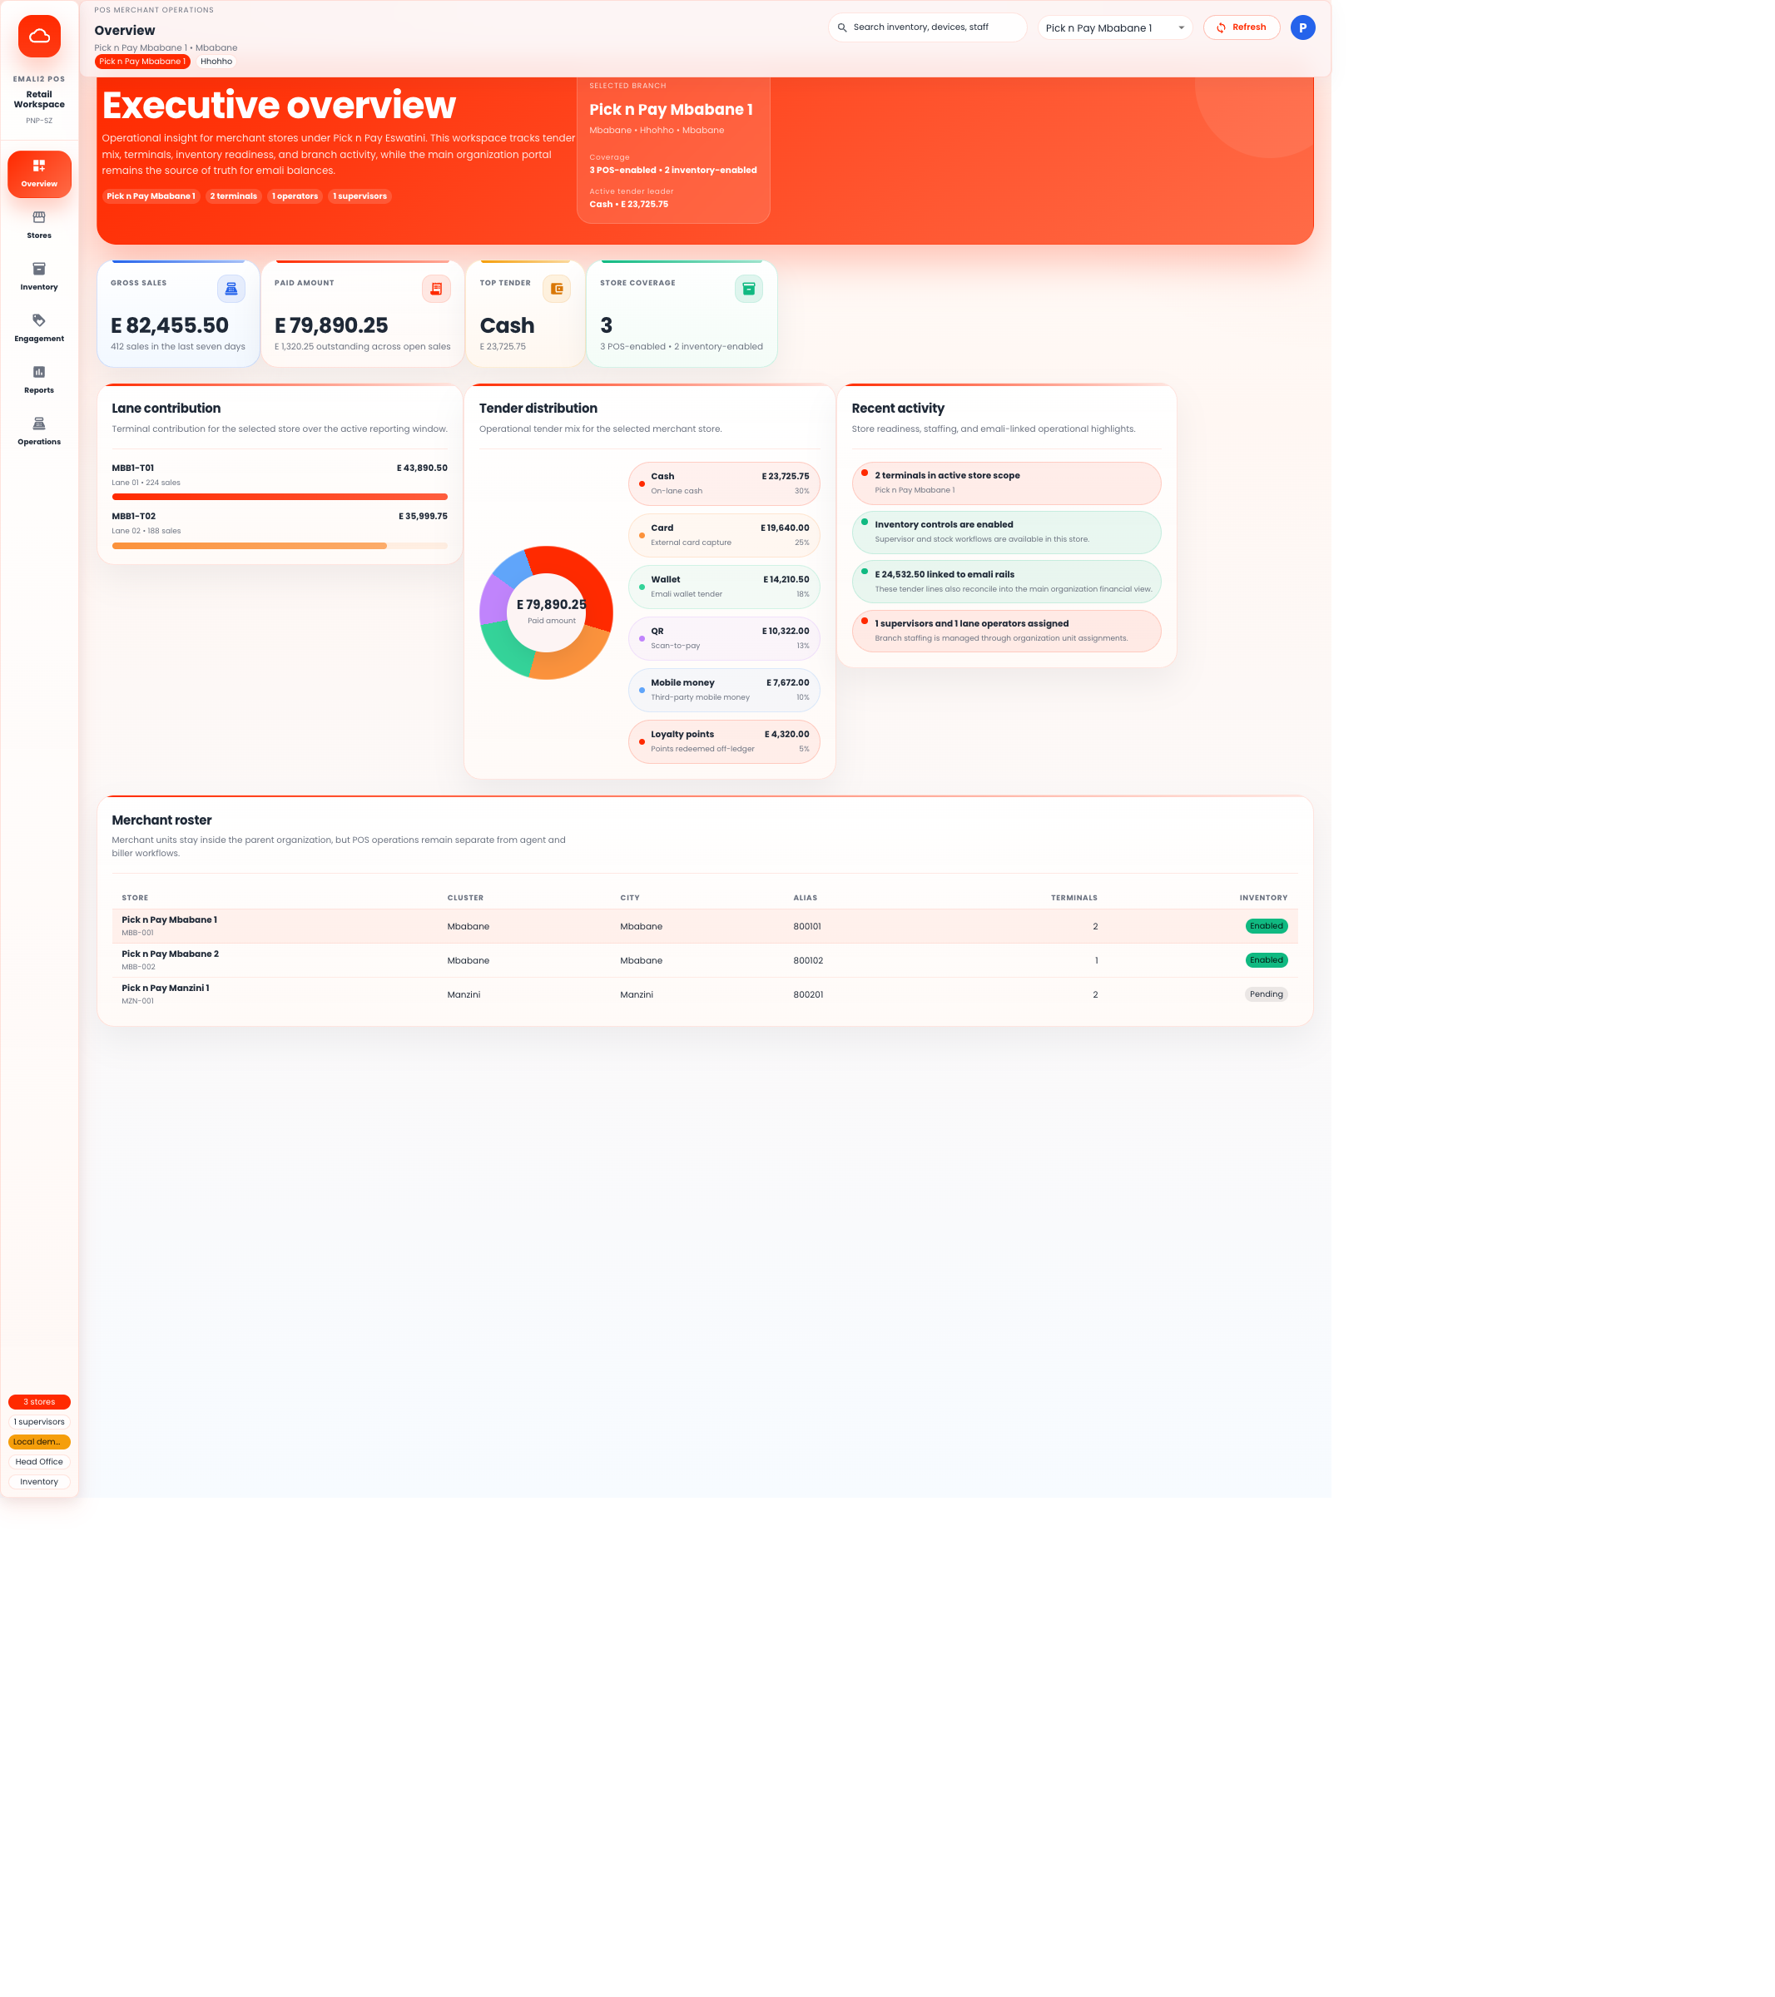Click the MBB1-T02 contribution progress bar

coord(280,546)
